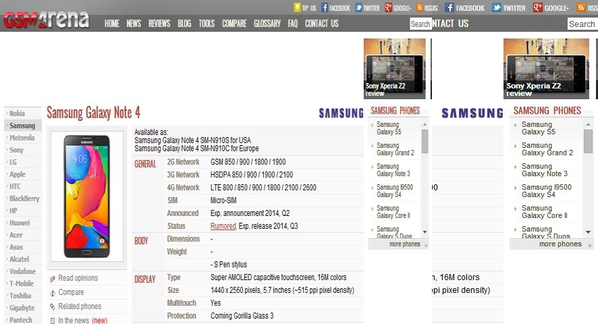Open Samsung Galaxy Grand 2 in enlarged list
This screenshot has width=598, height=324.
(x=547, y=149)
